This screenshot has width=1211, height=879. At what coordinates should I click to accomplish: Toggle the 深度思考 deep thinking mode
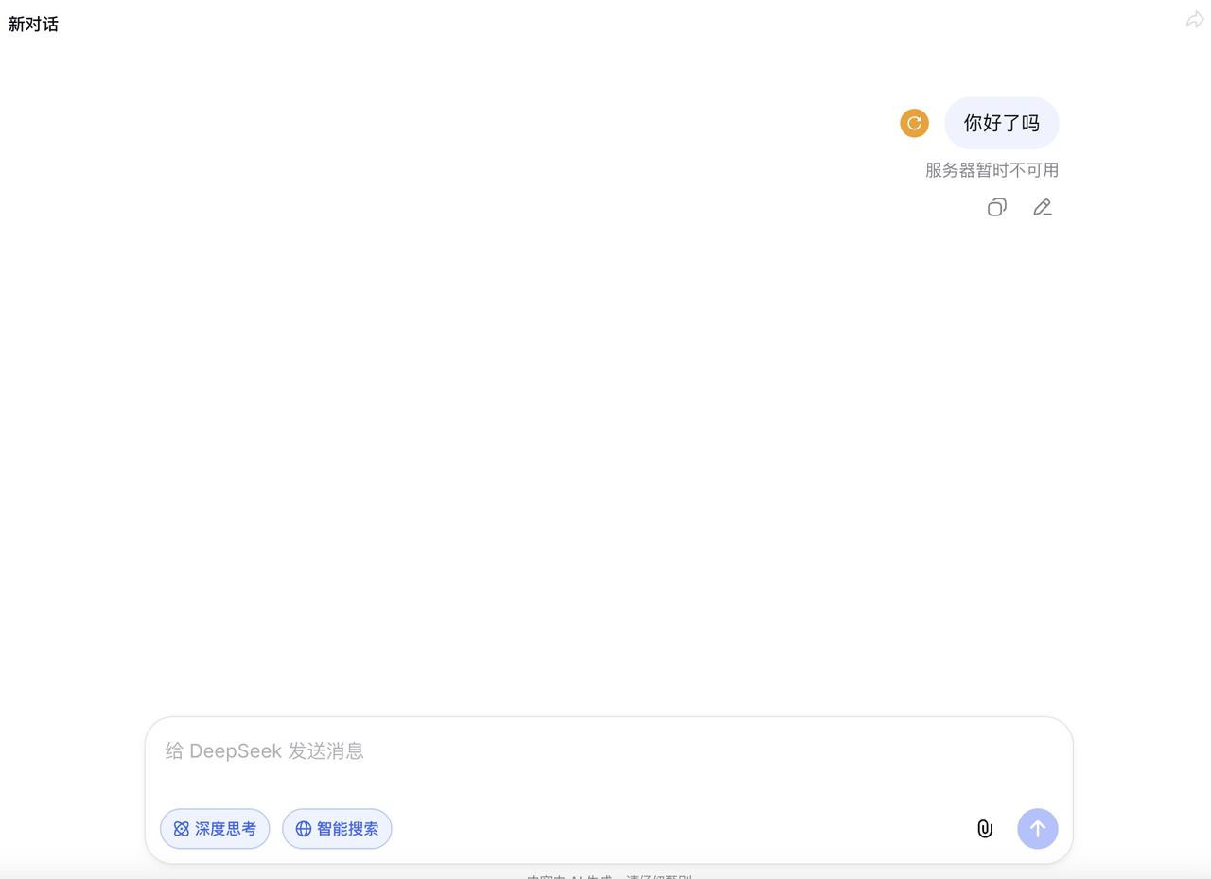[x=215, y=829]
